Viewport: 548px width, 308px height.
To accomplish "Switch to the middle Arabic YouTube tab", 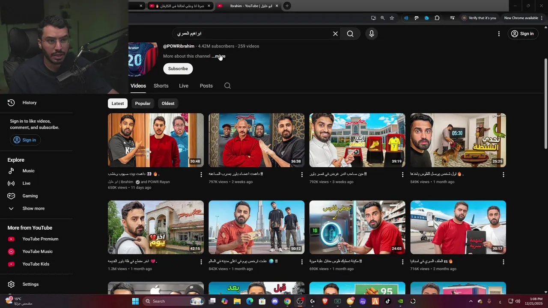I will [x=180, y=6].
